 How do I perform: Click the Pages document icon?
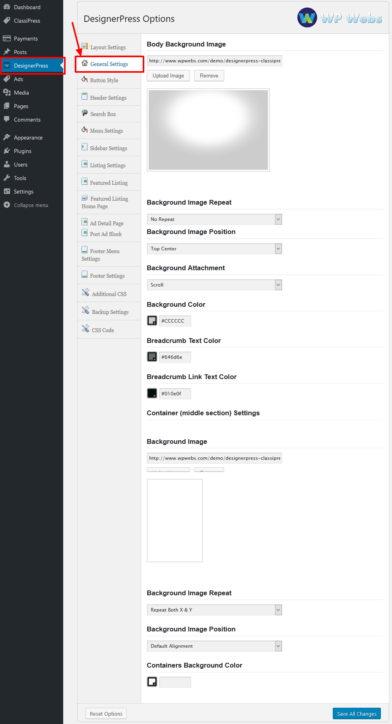tap(7, 106)
